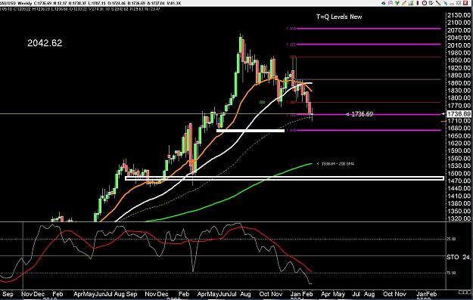
Task: Click the purple linked-people icon in toolbar
Action: point(391,3)
